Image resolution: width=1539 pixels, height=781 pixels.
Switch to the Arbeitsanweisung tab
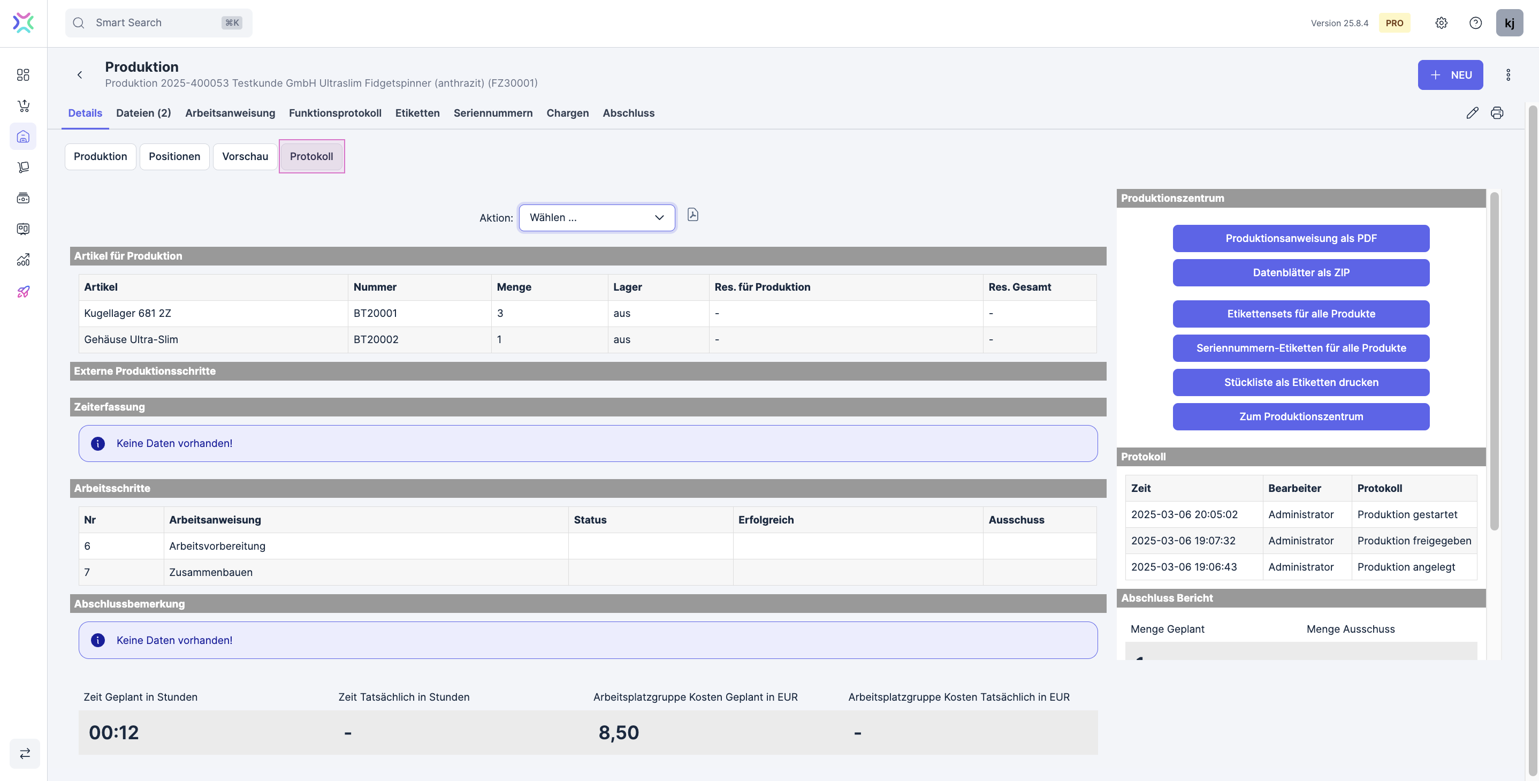pyautogui.click(x=230, y=113)
